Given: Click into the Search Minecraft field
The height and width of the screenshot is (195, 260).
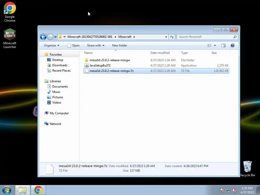Looking at the screenshot, I should click(205, 37).
